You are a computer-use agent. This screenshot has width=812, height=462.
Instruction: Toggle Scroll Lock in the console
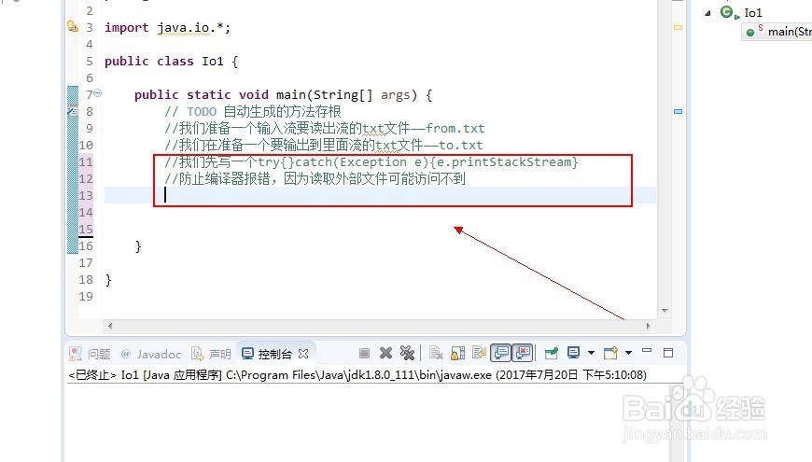(457, 353)
